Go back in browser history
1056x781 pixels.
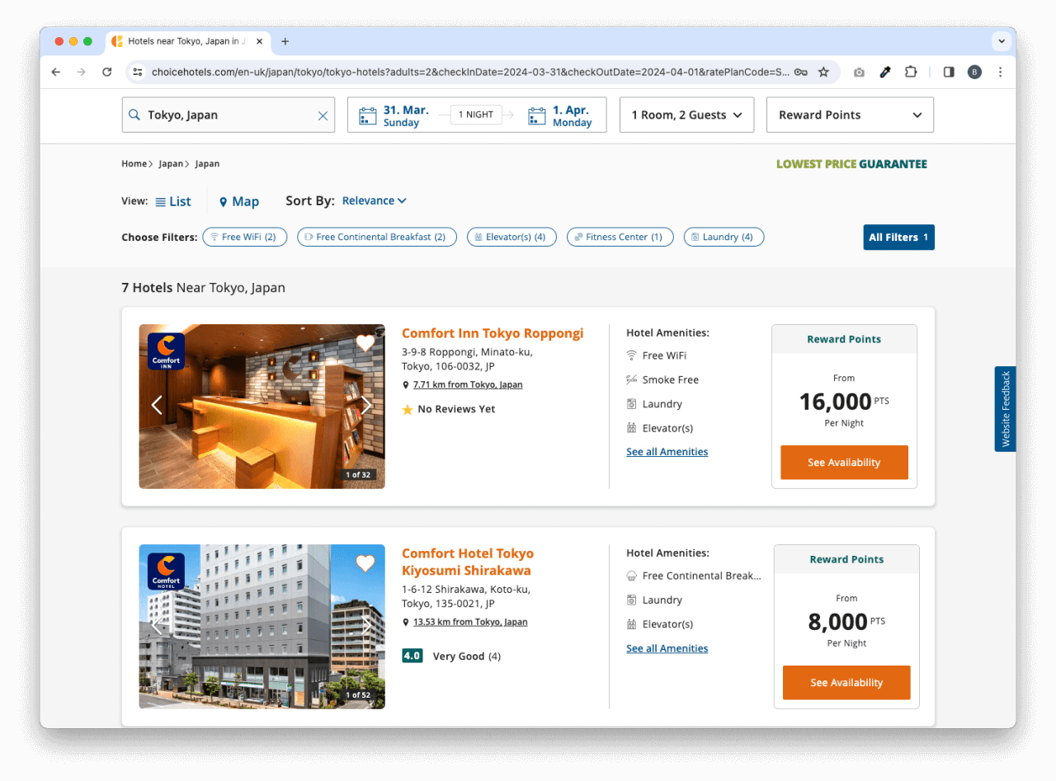(56, 72)
